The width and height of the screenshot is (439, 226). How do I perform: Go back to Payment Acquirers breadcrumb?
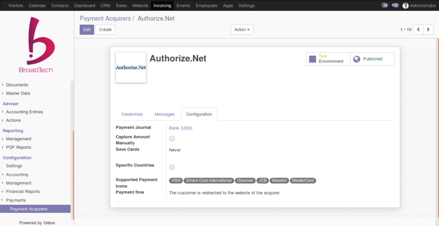(105, 18)
